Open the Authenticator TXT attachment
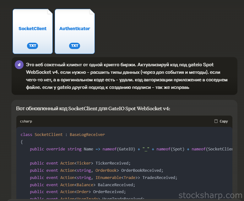This screenshot has height=201, width=244. pyautogui.click(x=74, y=29)
